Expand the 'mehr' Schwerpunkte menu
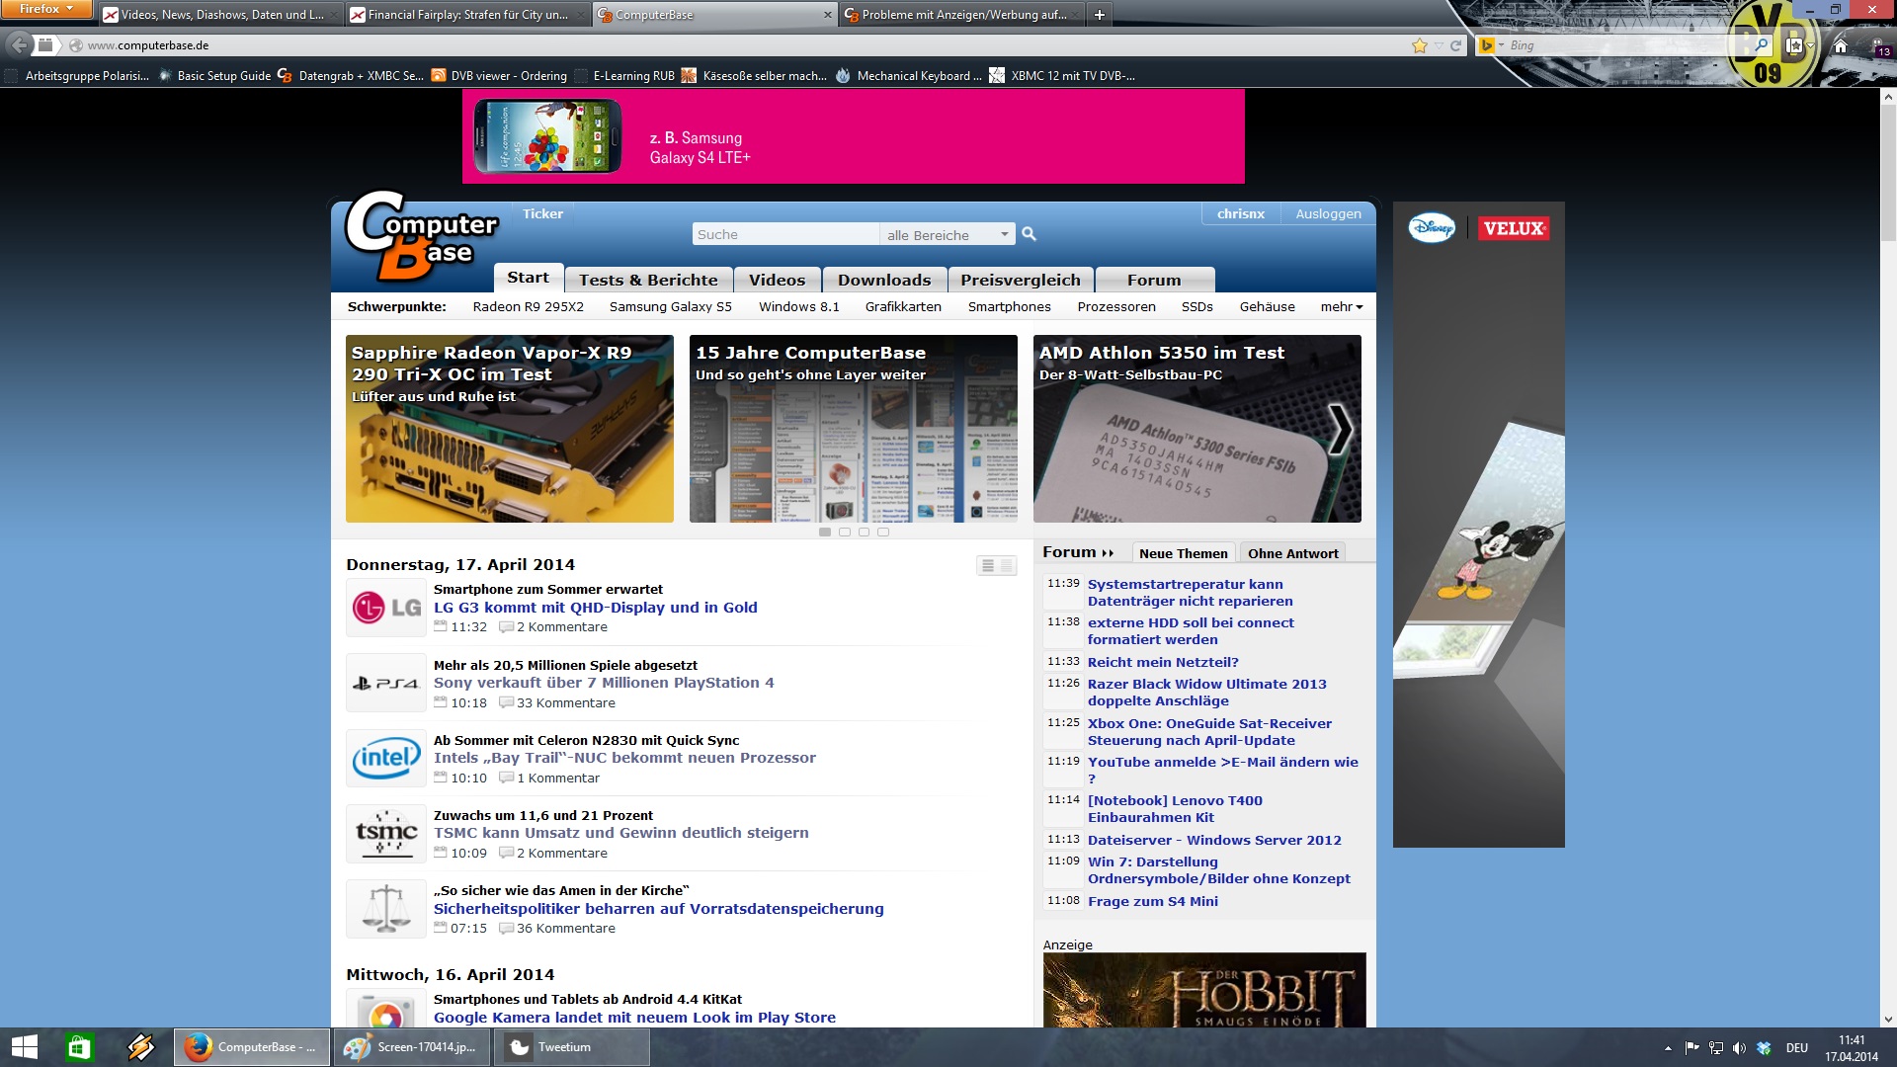Viewport: 1897px width, 1067px height. click(1341, 307)
